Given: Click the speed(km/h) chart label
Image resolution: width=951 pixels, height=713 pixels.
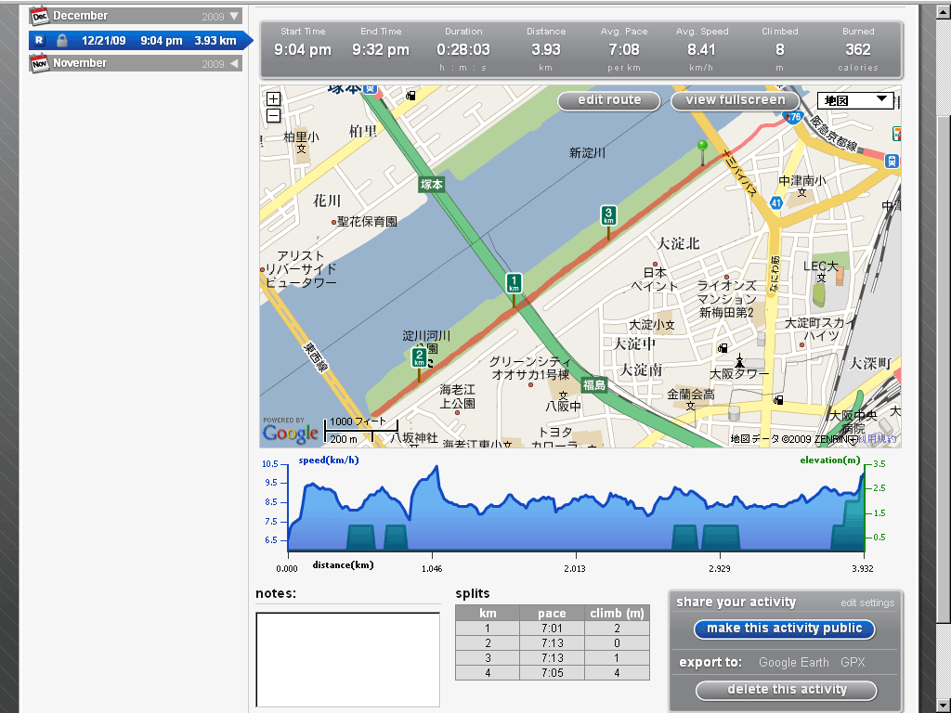Looking at the screenshot, I should click(328, 460).
